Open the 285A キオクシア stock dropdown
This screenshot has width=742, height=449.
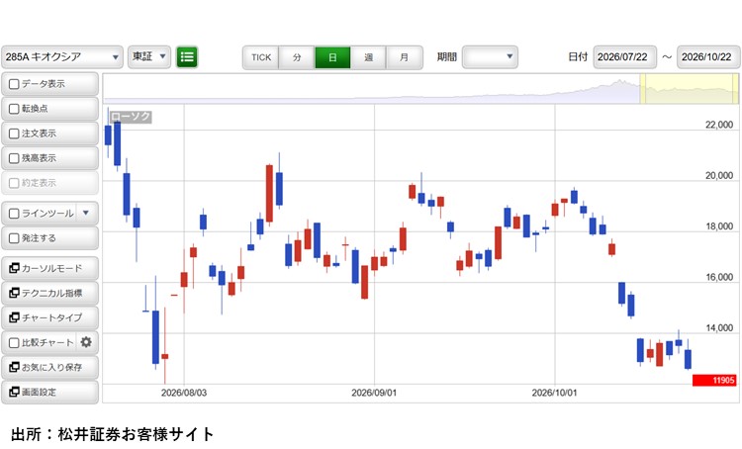62,57
